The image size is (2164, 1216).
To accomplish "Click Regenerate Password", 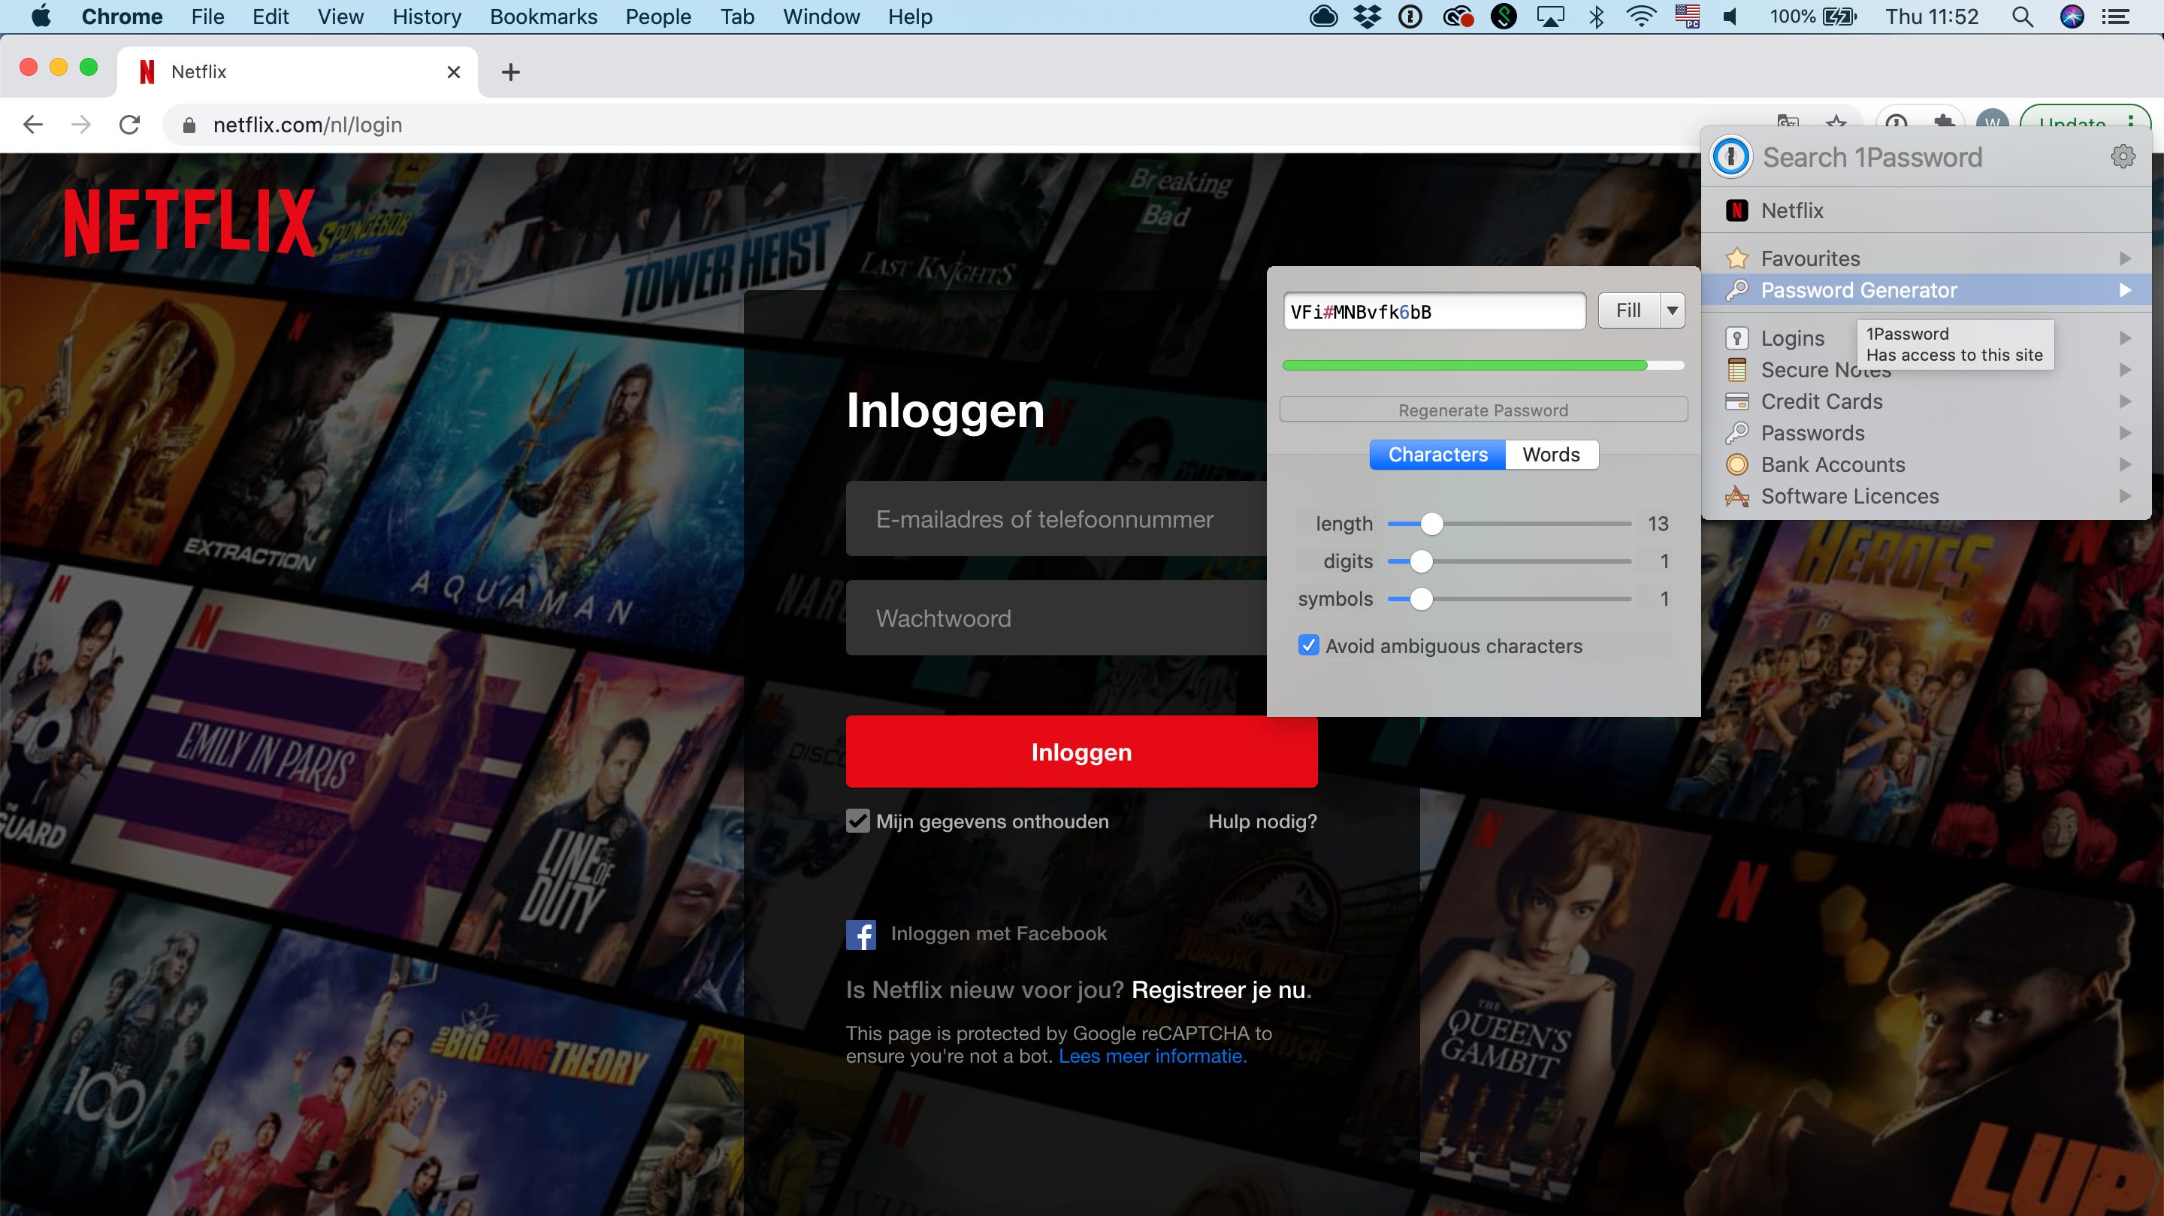I will 1482,410.
